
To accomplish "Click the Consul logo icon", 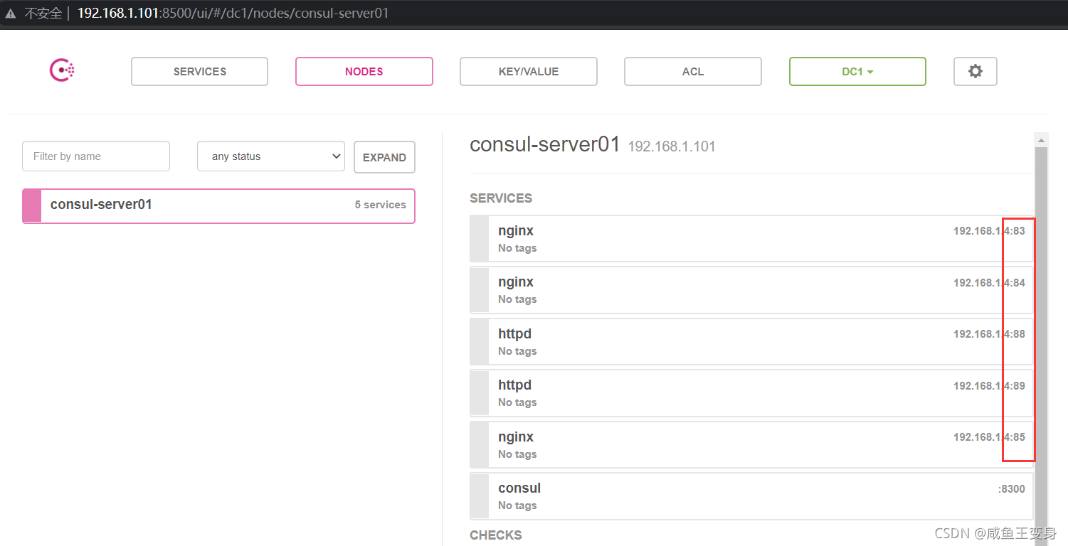I will click(62, 70).
